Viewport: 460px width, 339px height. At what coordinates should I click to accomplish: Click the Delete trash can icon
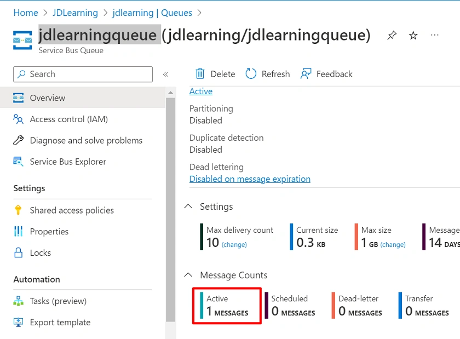200,74
